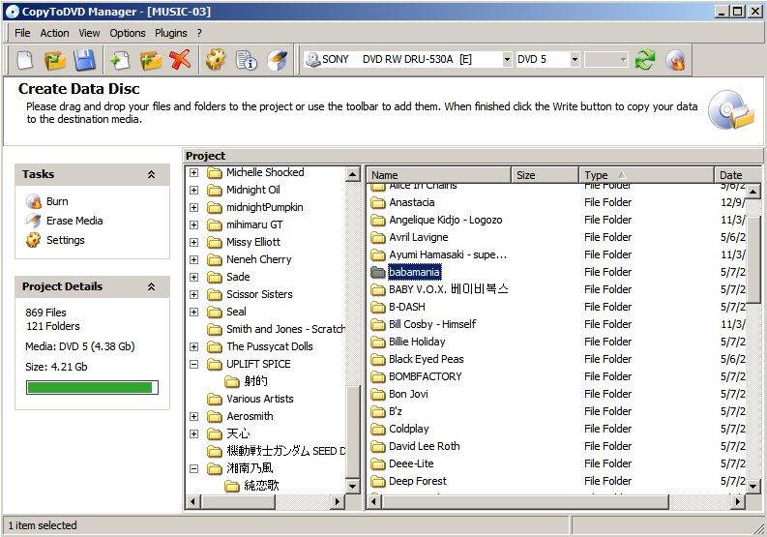Open the Action menu
Viewport: 767px width, 537px height.
coord(54,33)
